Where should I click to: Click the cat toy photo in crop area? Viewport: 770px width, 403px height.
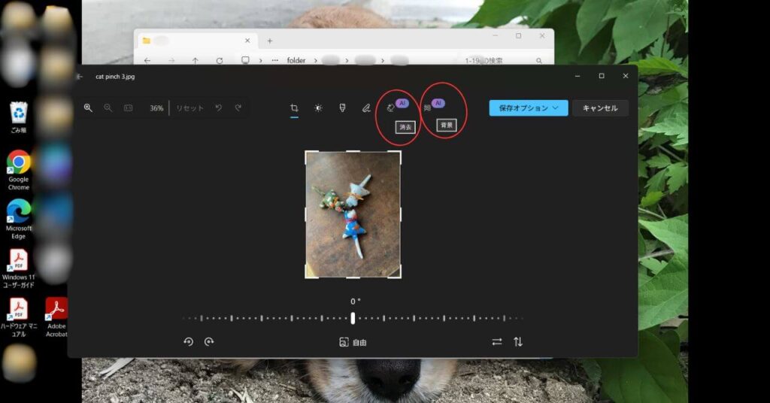353,214
